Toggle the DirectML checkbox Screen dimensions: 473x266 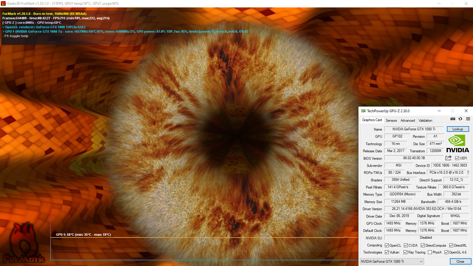click(451, 246)
